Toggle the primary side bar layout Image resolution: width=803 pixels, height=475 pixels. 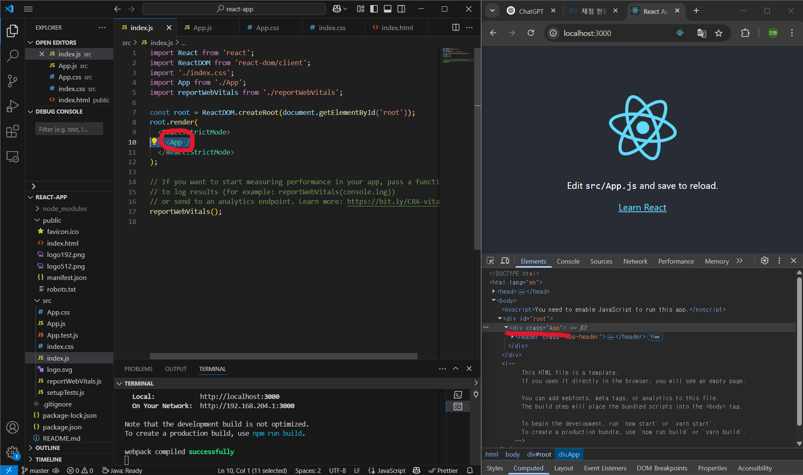pos(374,9)
